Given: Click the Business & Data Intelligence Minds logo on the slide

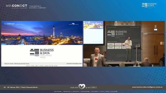Looking at the screenshot, I should (x=42, y=53).
